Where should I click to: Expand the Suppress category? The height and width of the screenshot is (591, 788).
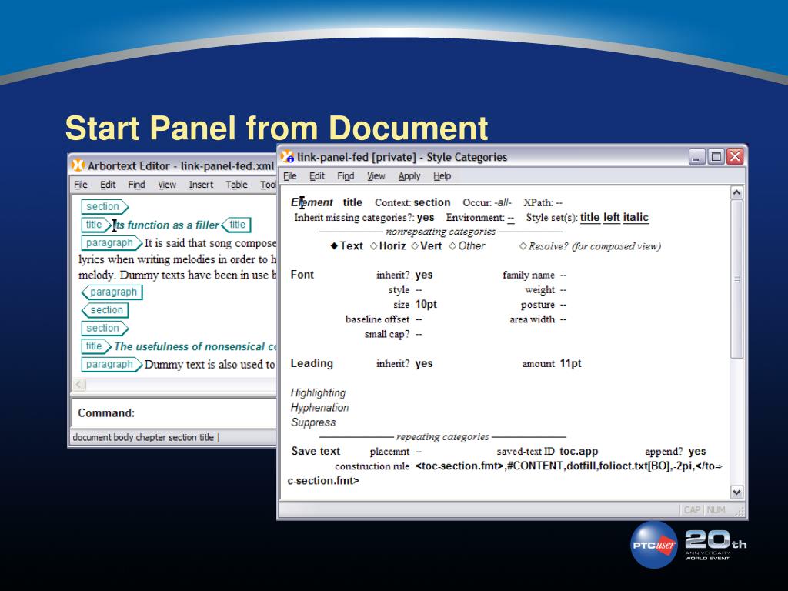pyautogui.click(x=313, y=422)
